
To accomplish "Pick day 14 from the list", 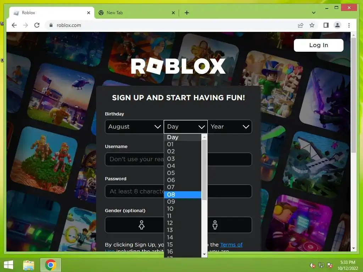I will (x=183, y=237).
